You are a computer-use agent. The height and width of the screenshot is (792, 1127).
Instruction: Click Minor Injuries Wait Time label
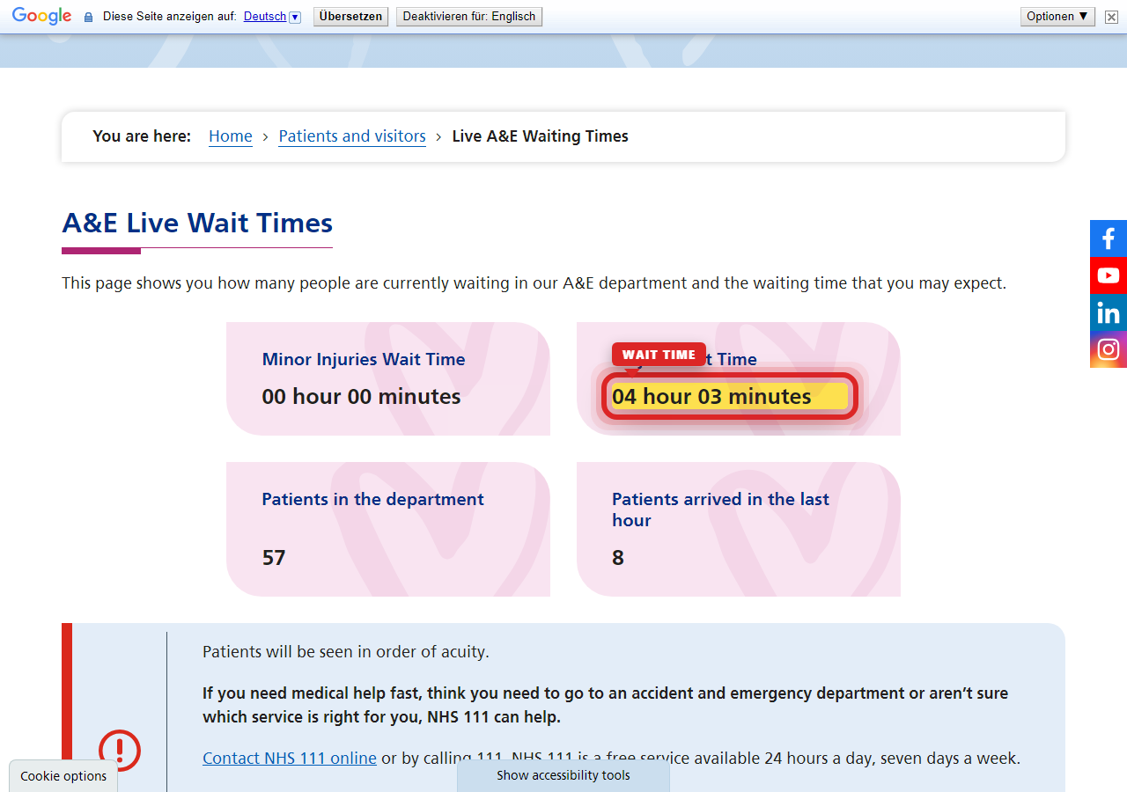tap(364, 359)
